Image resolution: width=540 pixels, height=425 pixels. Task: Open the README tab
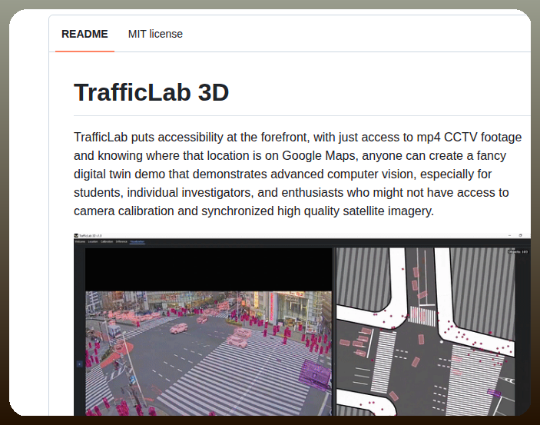tap(84, 34)
